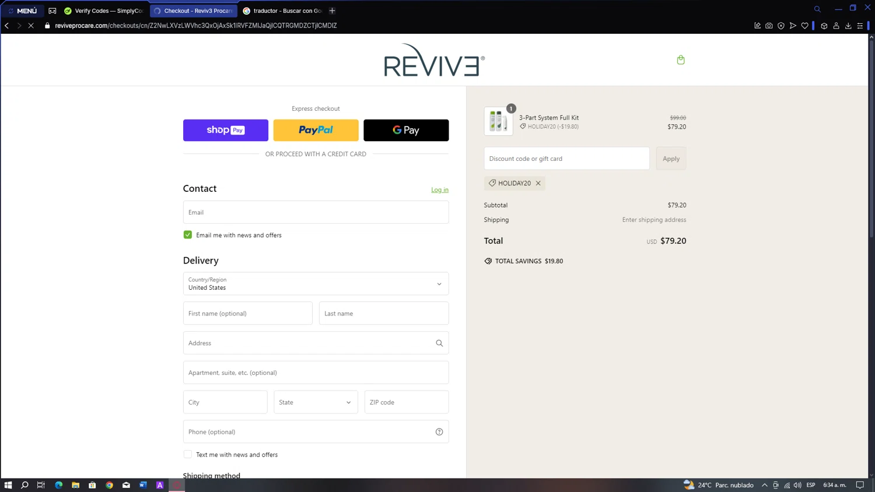Image resolution: width=875 pixels, height=492 pixels.
Task: Click the Log in link
Action: pos(440,189)
